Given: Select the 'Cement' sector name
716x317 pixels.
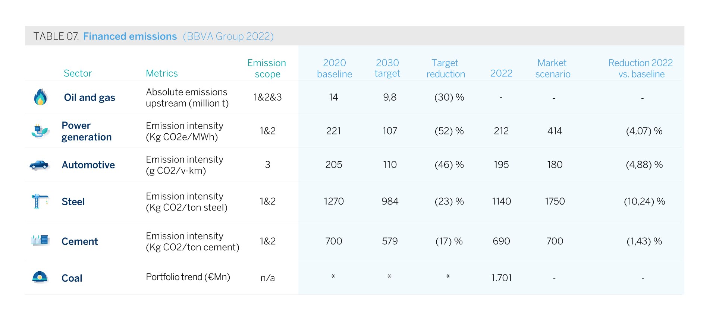Looking at the screenshot, I should click(x=80, y=242).
